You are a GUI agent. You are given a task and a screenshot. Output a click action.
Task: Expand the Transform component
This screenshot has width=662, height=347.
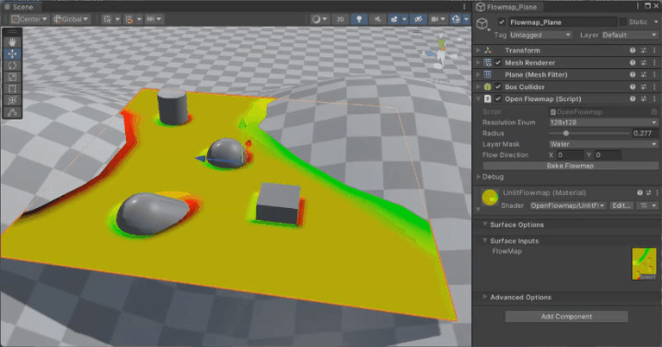click(x=479, y=51)
